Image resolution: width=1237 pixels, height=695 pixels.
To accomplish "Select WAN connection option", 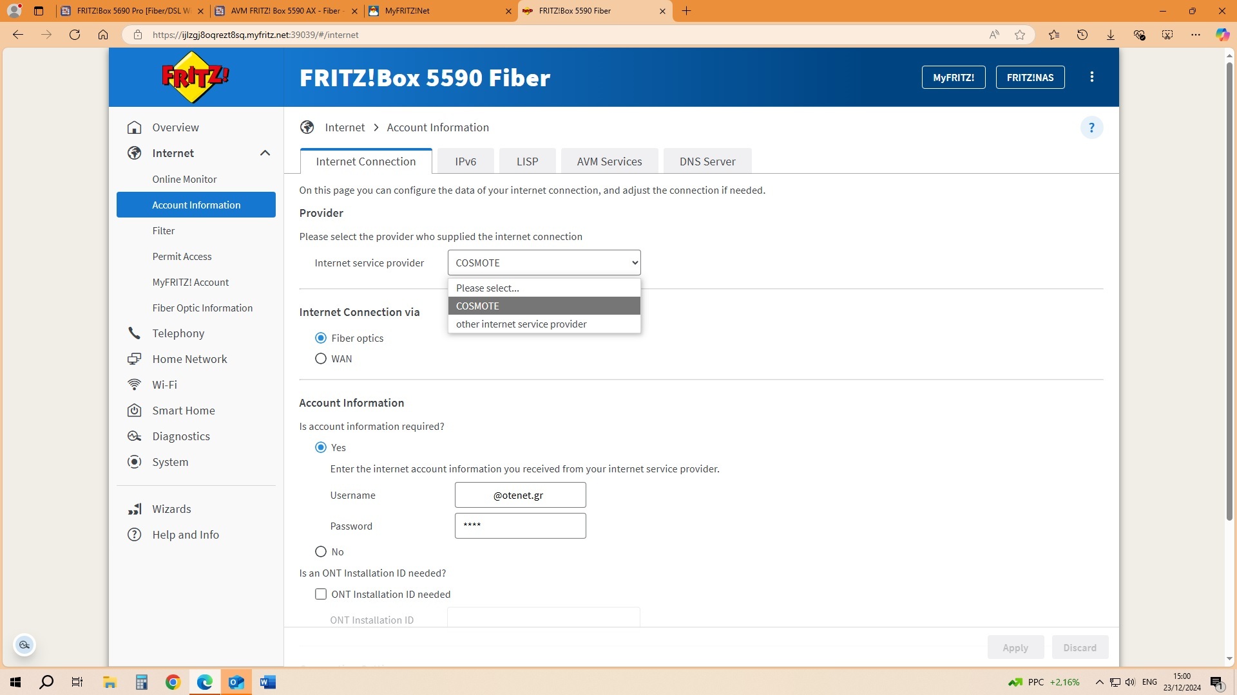I will pyautogui.click(x=321, y=358).
